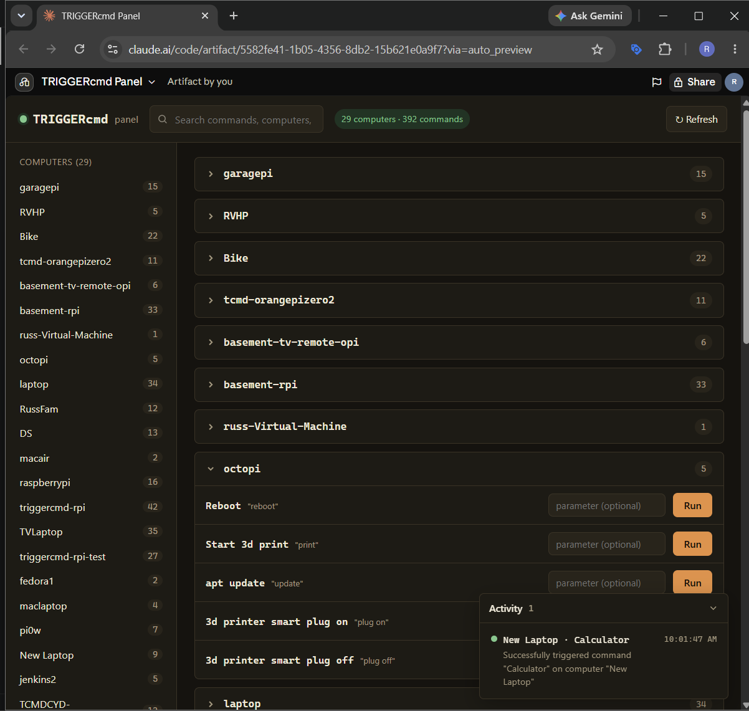This screenshot has height=711, width=749.
Task: Close the TRIGGERcmd Panel tab
Action: pos(205,16)
